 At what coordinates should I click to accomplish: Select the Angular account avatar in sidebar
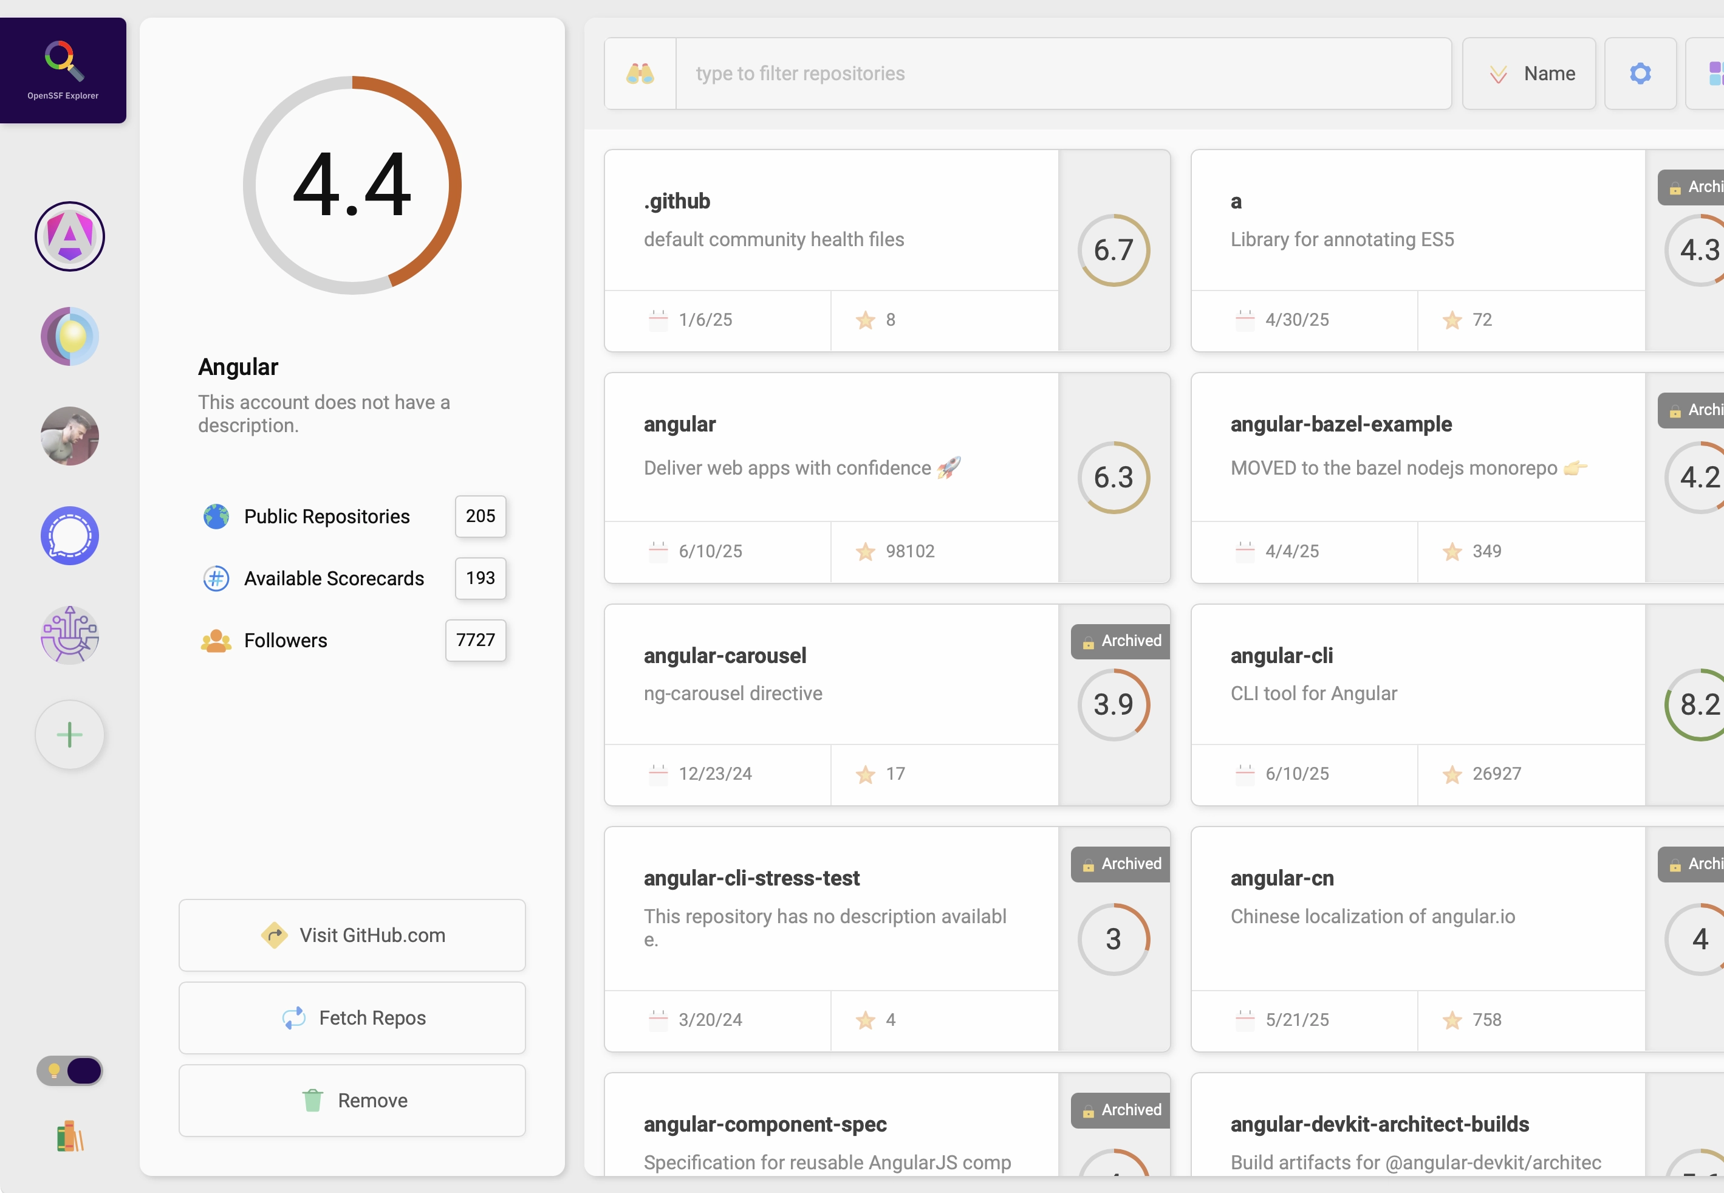(x=69, y=236)
